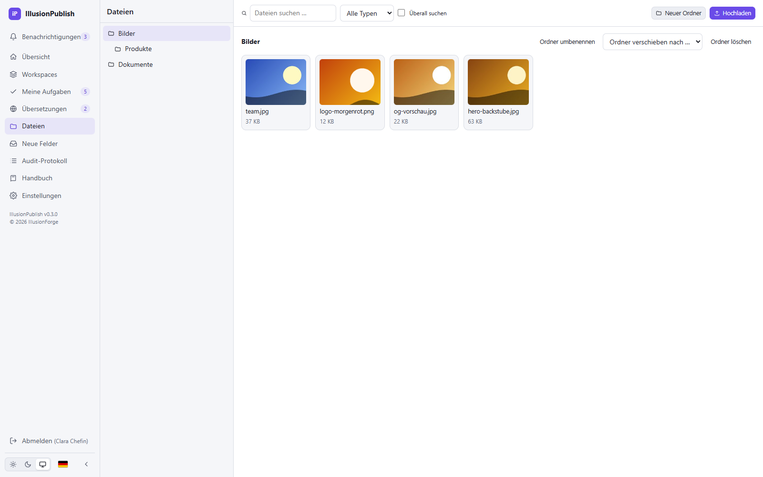Click folder icon next to Bilder
Screen dimensions: 763x477
click(x=111, y=33)
